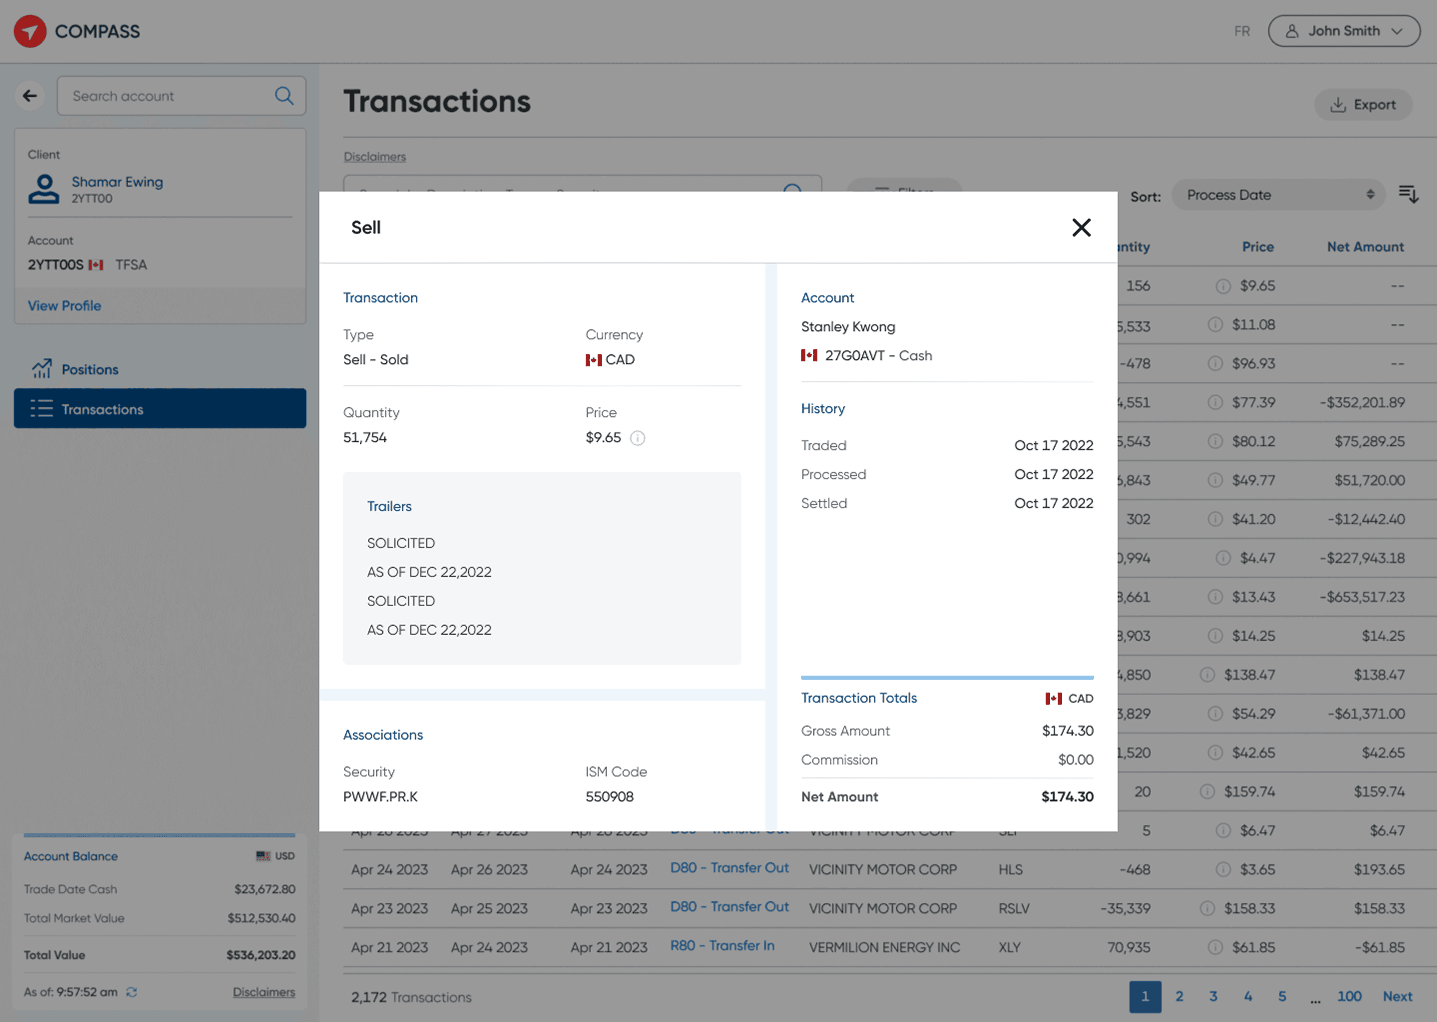Go to page 2
This screenshot has width=1437, height=1022.
tap(1179, 996)
